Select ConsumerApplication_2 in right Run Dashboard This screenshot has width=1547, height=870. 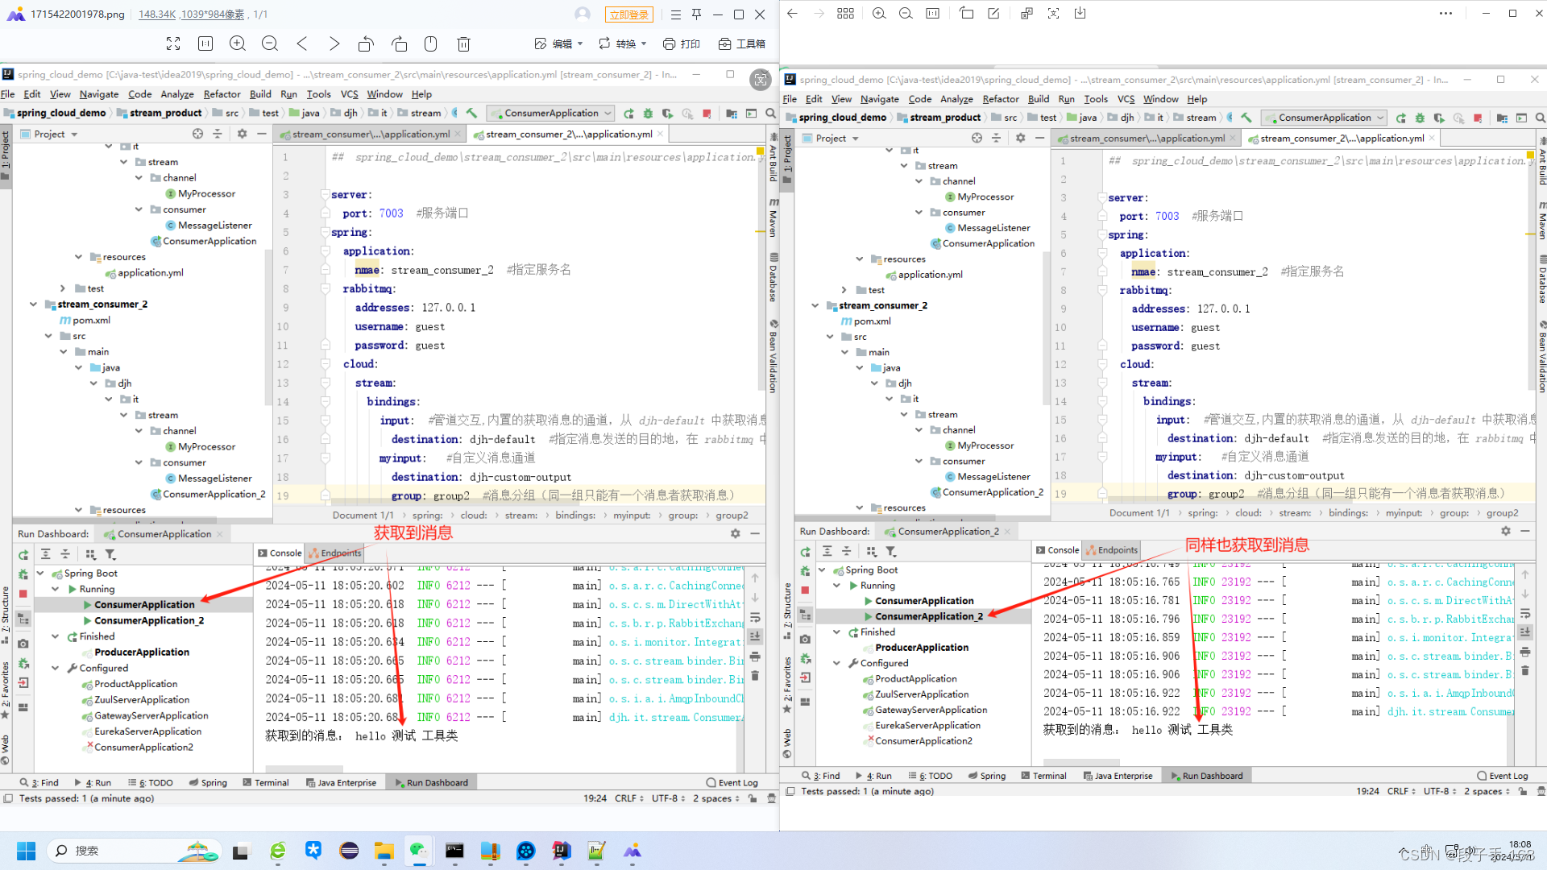(928, 616)
